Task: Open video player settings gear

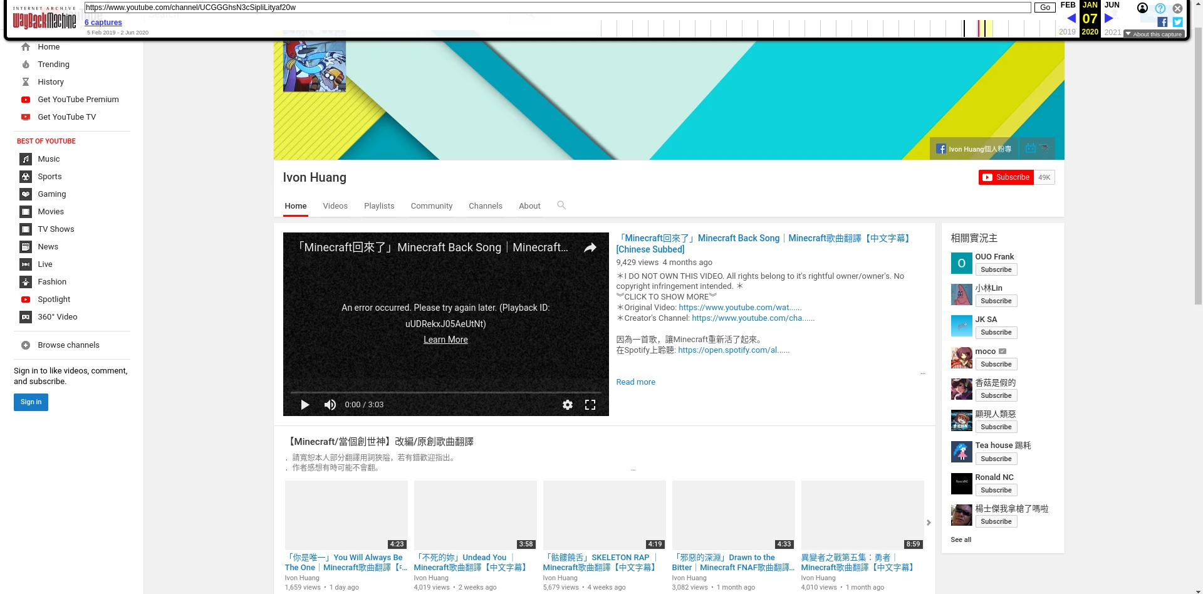Action: [567, 405]
